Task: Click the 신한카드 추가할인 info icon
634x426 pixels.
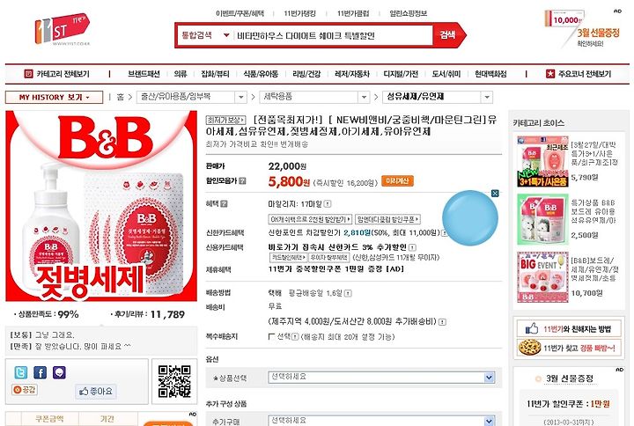Action: (412, 247)
